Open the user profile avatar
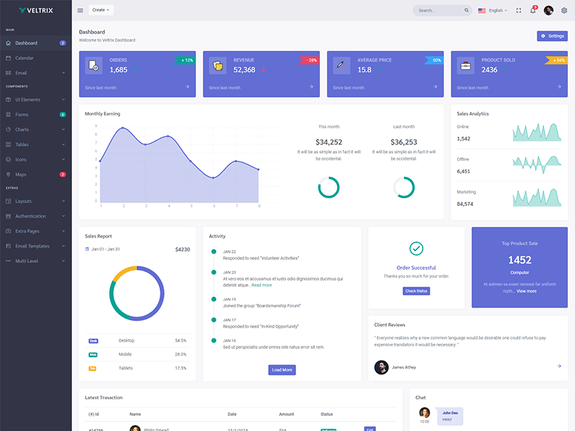 click(x=548, y=10)
